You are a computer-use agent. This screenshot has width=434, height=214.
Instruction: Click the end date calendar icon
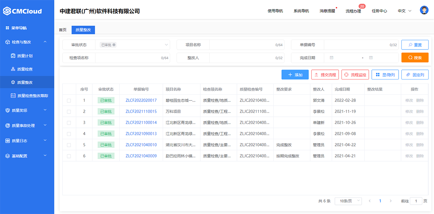coord(371,57)
